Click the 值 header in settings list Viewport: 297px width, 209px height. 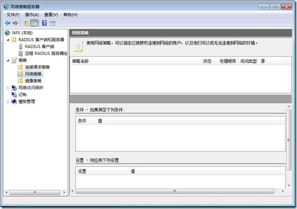coord(205,171)
